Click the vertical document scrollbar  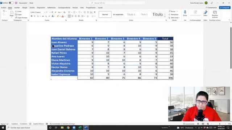click(x=231, y=48)
